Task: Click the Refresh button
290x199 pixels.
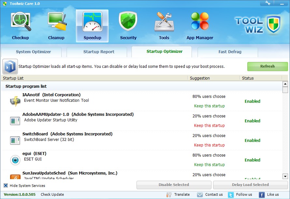Action: [268, 67]
